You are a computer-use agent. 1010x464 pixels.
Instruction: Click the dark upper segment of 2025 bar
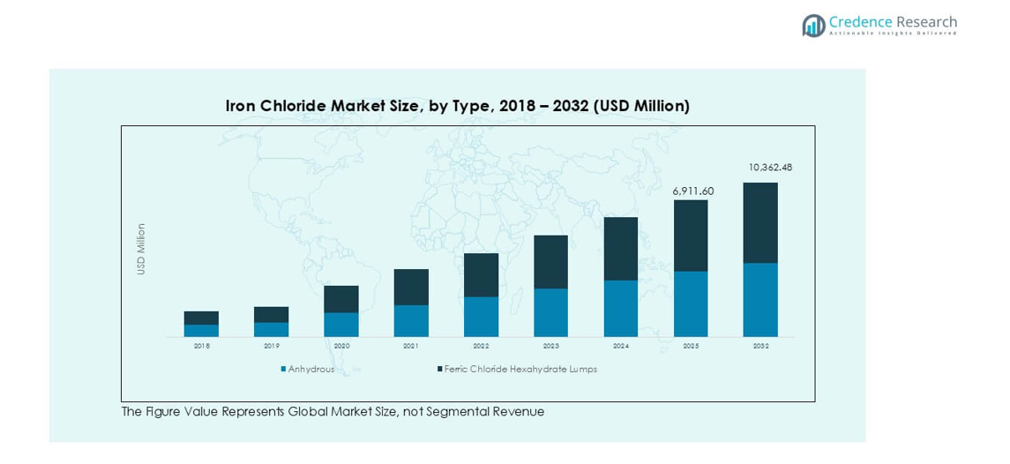(691, 236)
